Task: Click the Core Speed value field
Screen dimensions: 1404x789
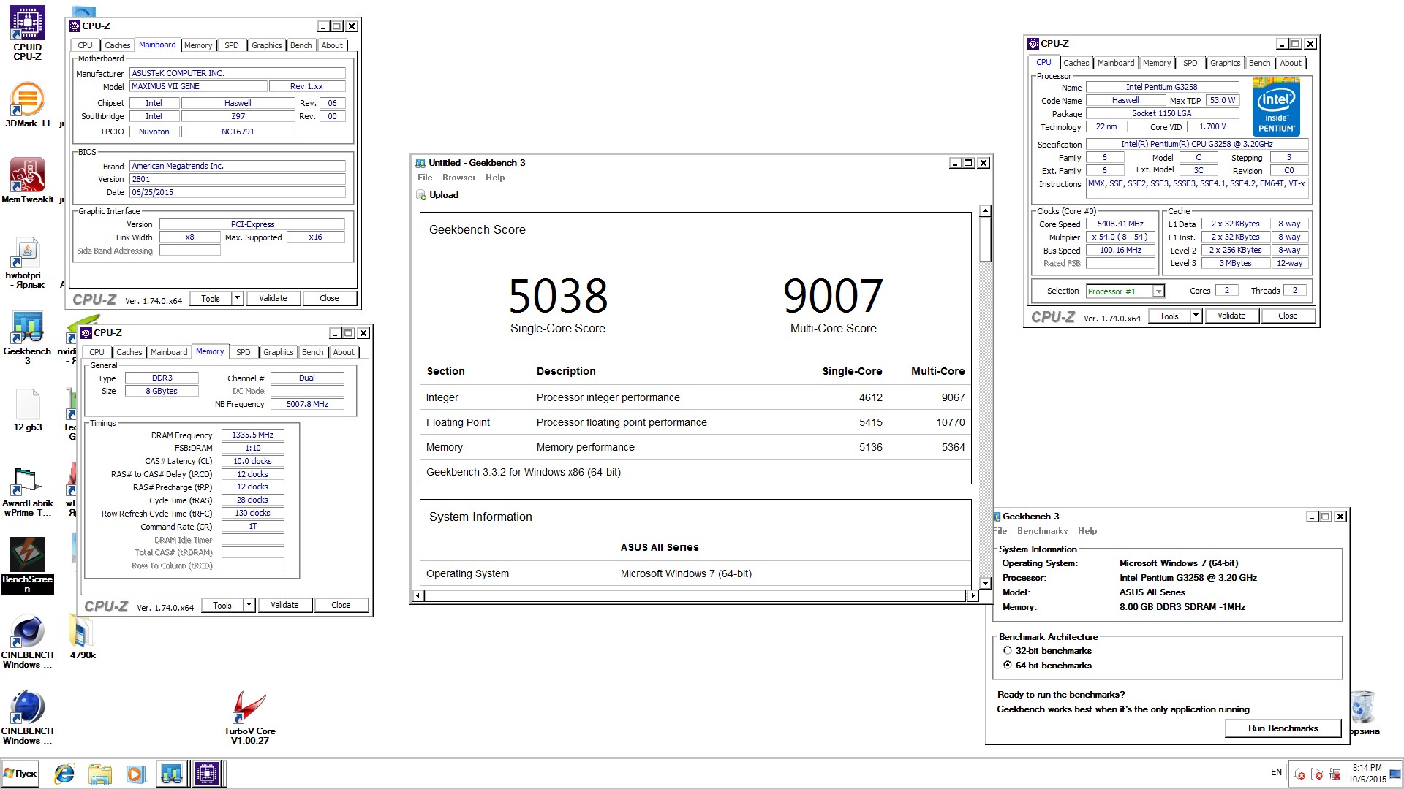Action: 1120,224
